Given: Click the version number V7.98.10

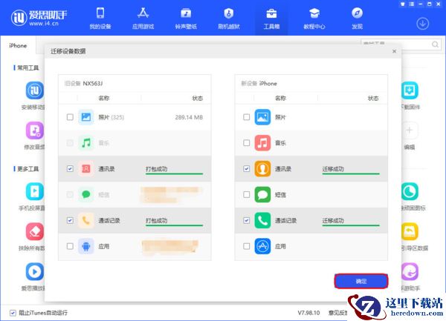Looking at the screenshot, I should [308, 313].
